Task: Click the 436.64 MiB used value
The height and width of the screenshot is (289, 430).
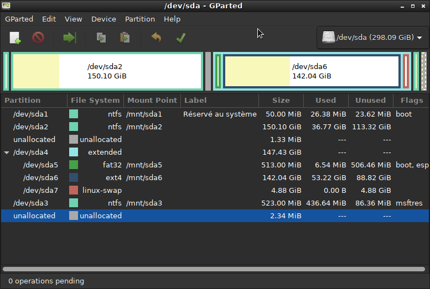Action: click(x=326, y=203)
